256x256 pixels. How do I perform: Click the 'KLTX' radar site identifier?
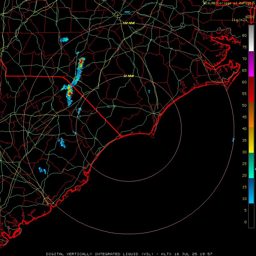pyautogui.click(x=166, y=254)
